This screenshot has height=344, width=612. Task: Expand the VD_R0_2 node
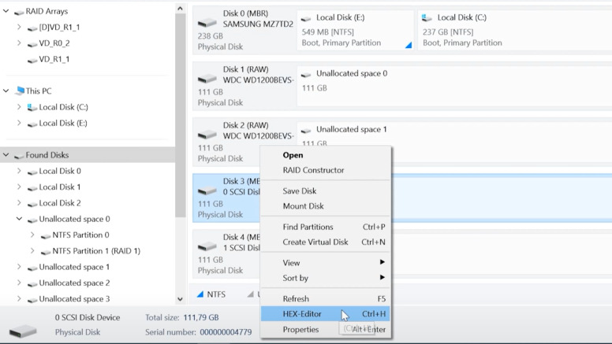[x=19, y=43]
